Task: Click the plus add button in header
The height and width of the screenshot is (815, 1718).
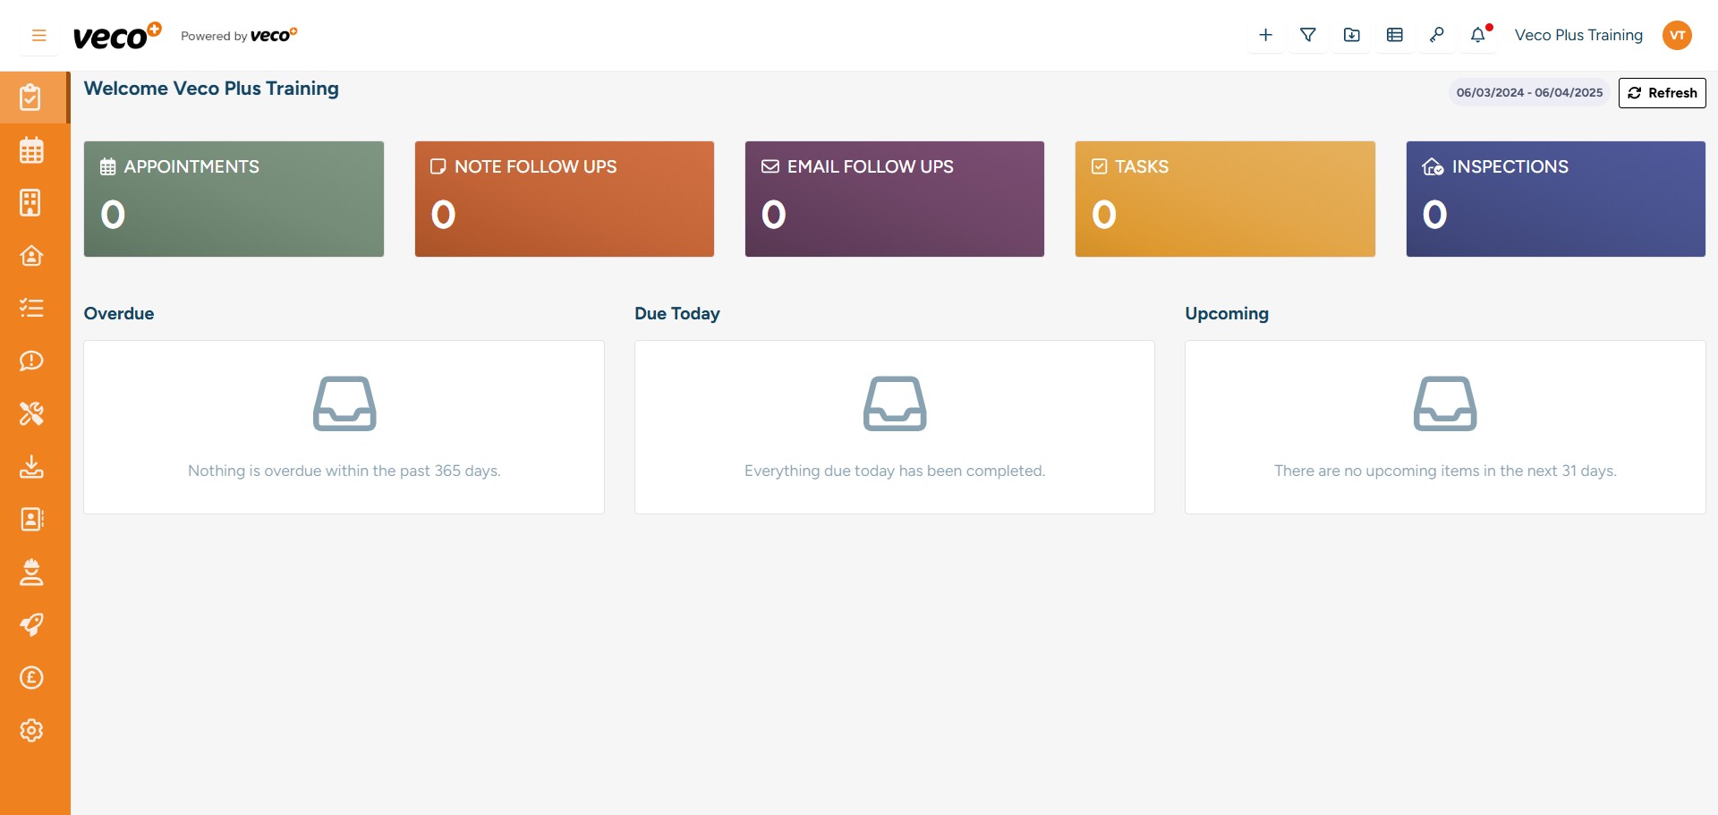Action: click(1265, 35)
